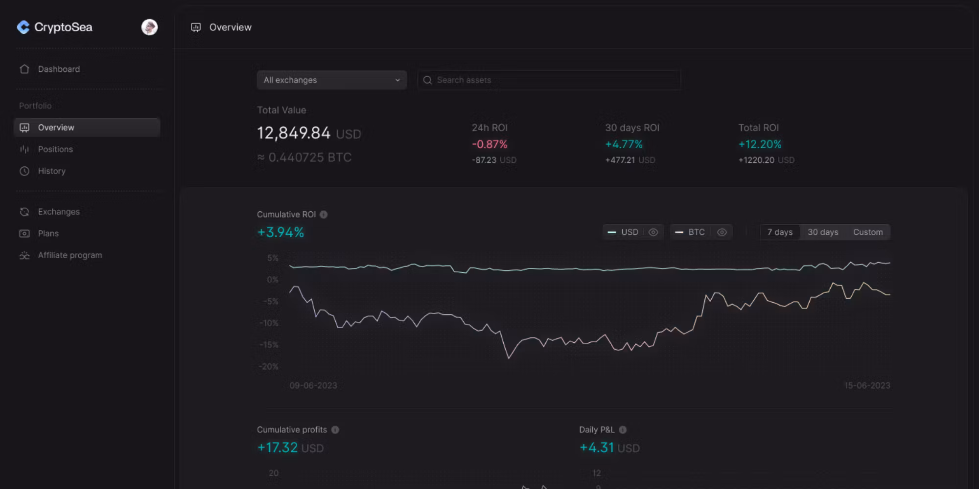This screenshot has height=489, width=979.
Task: Click the History clock icon
Action: [x=24, y=171]
